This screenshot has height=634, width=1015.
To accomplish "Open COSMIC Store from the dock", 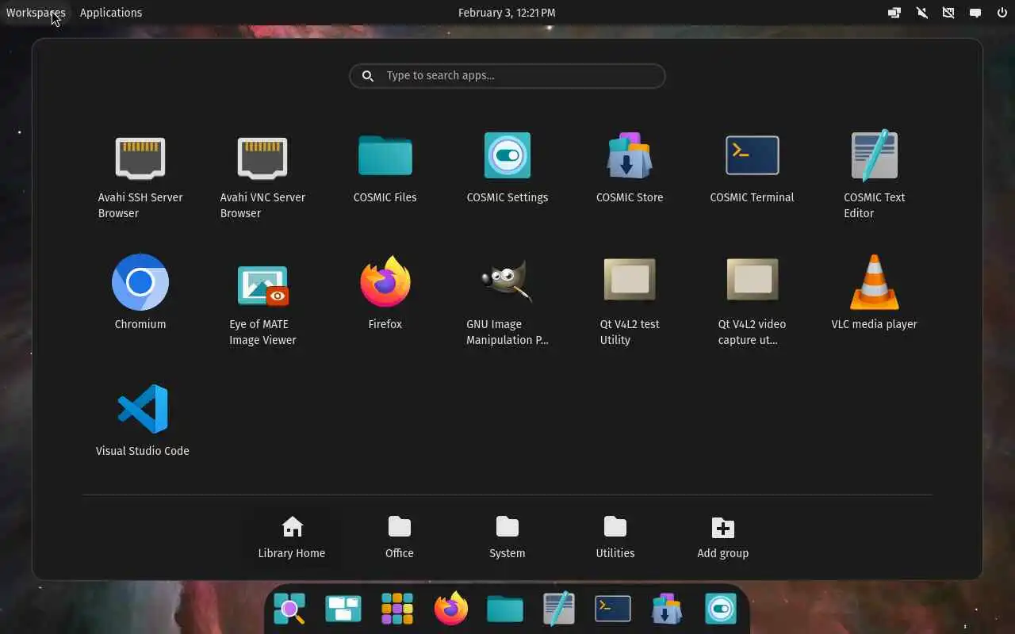I will [667, 609].
